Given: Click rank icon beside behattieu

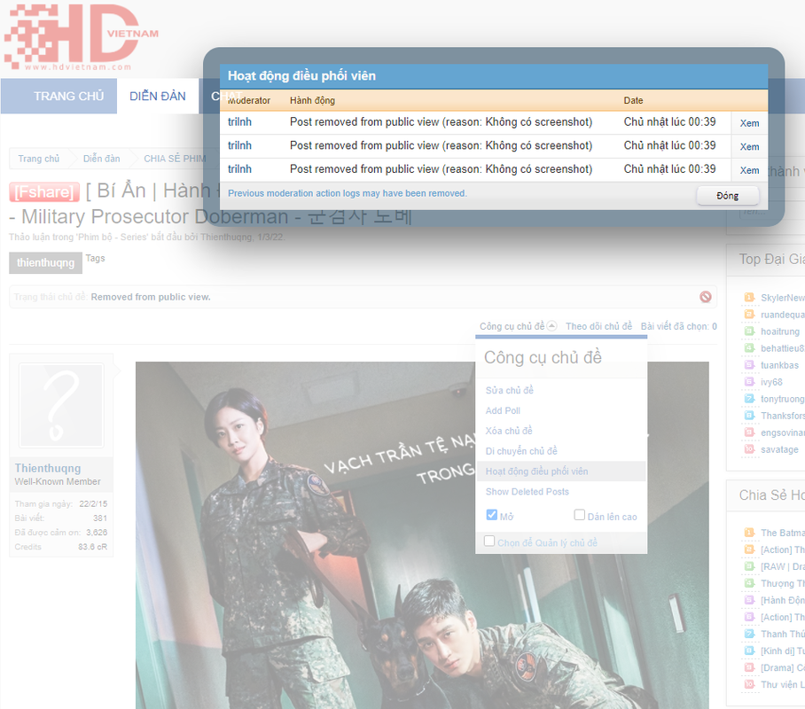Looking at the screenshot, I should click(749, 348).
